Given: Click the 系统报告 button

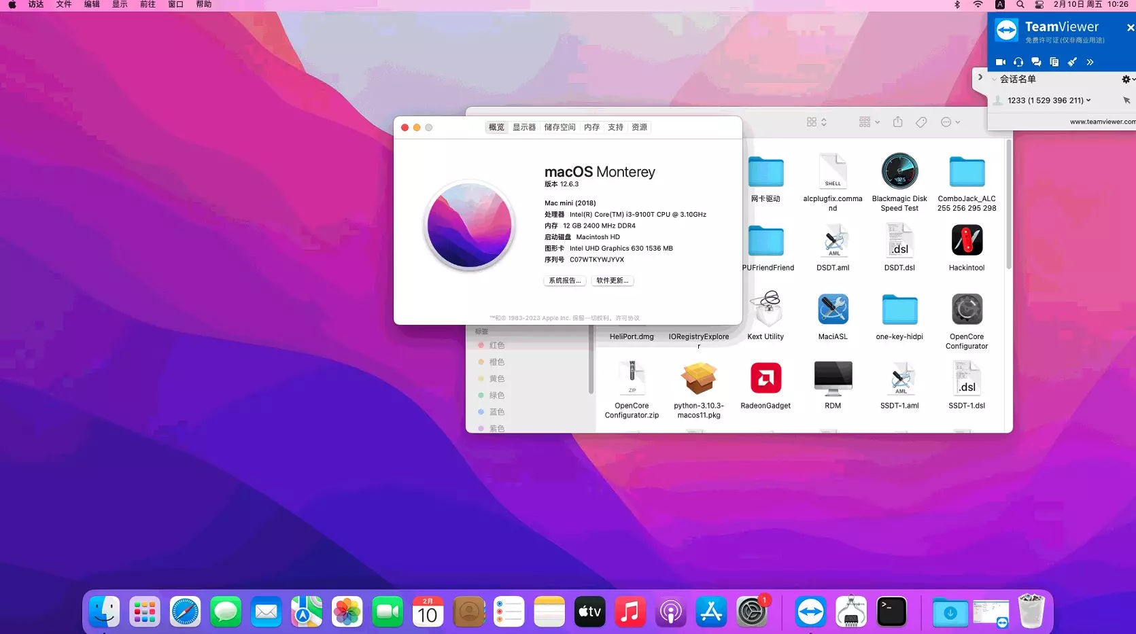Looking at the screenshot, I should coord(564,281).
